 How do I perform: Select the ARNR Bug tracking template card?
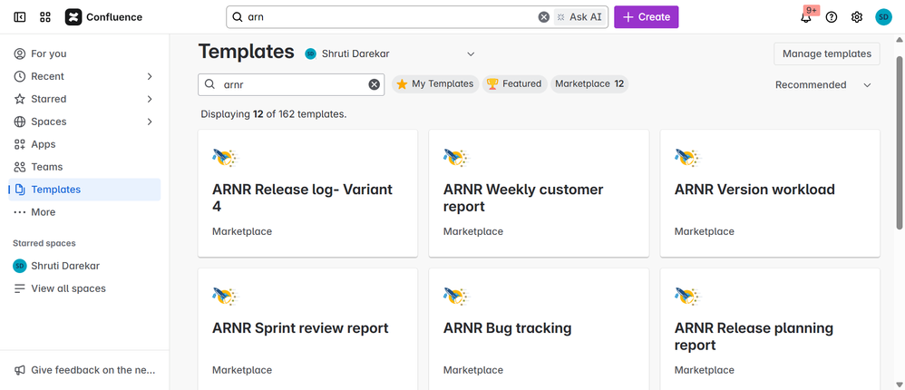[539, 328]
